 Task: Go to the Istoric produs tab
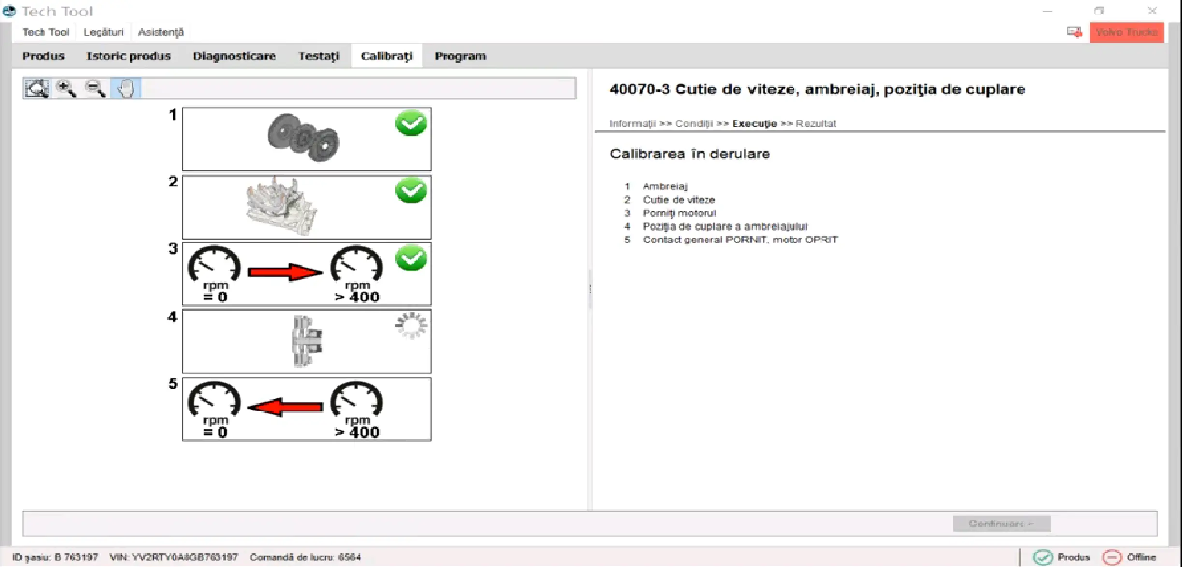(x=129, y=56)
